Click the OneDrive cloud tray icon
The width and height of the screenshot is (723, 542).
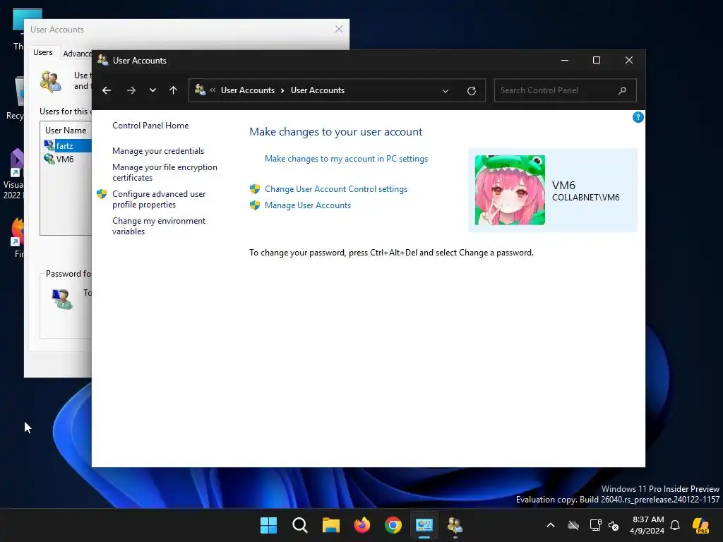point(573,525)
